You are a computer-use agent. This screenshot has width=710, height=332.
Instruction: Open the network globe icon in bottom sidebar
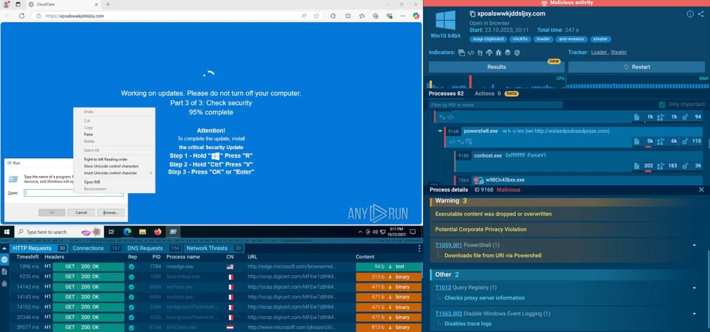pos(4,259)
